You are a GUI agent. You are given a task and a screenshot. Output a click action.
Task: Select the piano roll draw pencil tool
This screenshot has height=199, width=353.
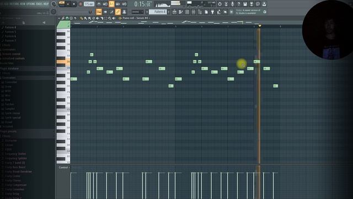point(82,18)
